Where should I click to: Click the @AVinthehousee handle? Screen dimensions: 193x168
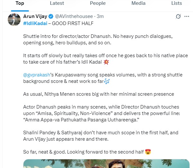click(x=74, y=16)
